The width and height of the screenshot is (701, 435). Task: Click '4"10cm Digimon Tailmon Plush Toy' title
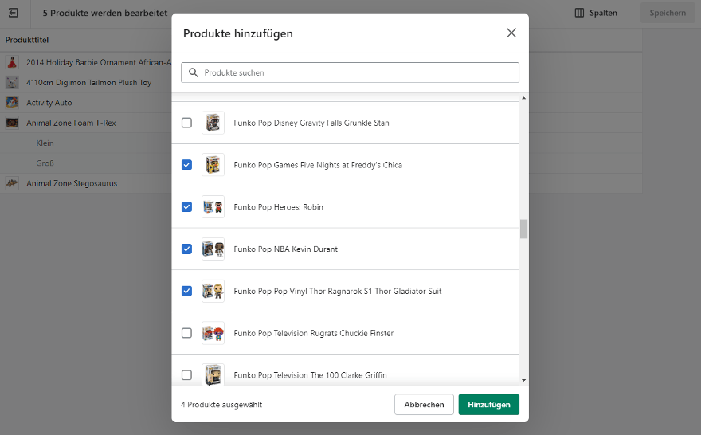click(x=89, y=83)
